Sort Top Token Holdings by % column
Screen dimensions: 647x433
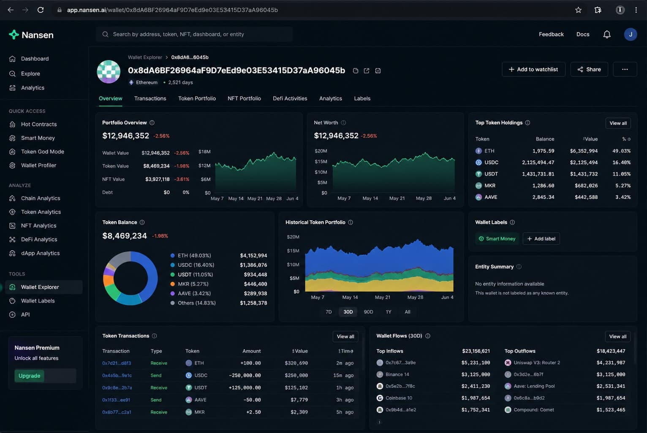[626, 139]
